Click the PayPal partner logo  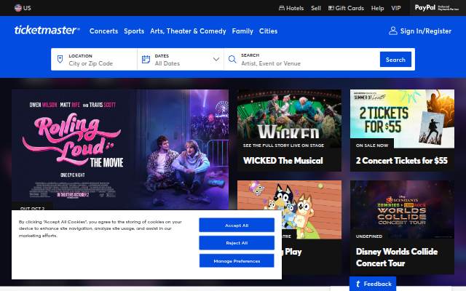point(437,8)
